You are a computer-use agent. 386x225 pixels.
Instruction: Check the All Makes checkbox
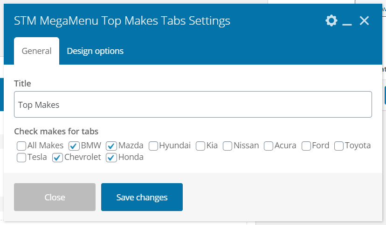tap(21, 146)
